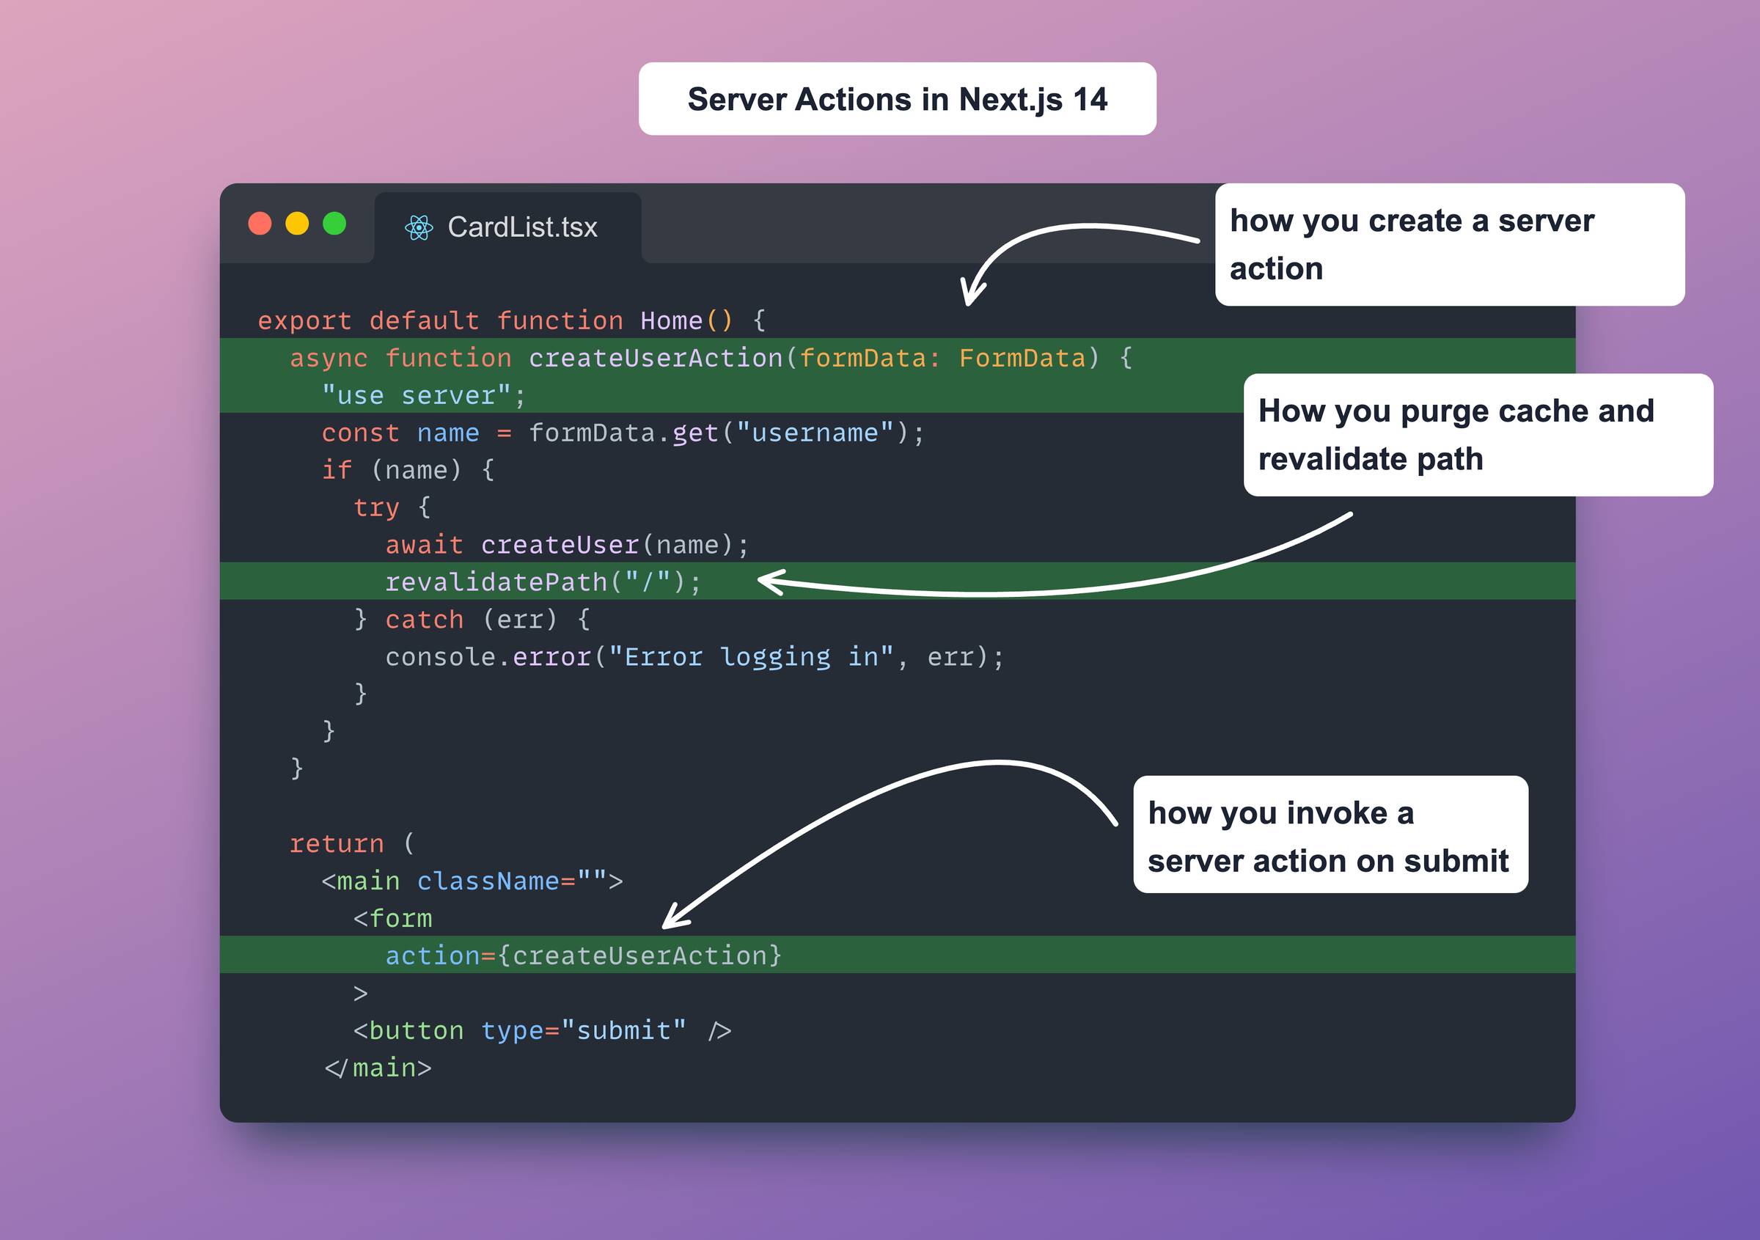The height and width of the screenshot is (1240, 1760).
Task: Click 'how you create a server action' note
Action: click(x=1450, y=244)
